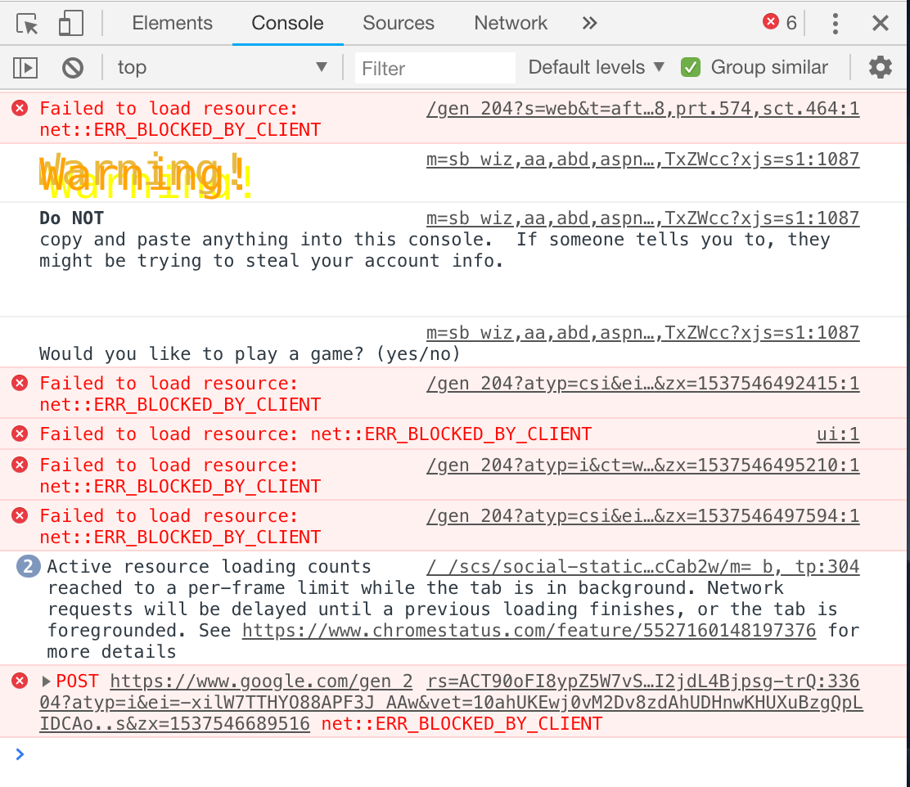Open the DevTools three-dot menu

836,24
